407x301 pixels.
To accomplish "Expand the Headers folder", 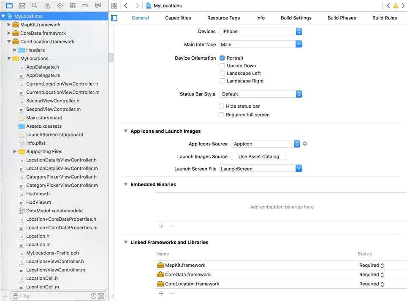I will pos(15,50).
